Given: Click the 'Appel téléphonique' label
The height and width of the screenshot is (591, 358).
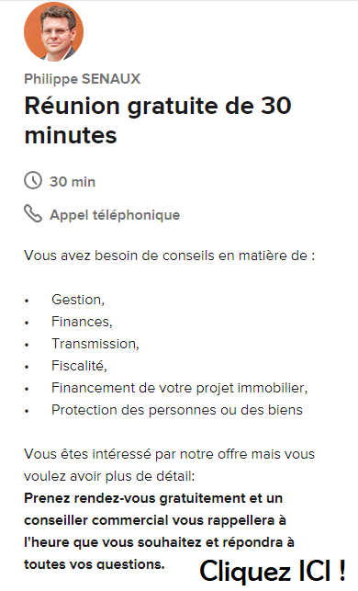Looking at the screenshot, I should [x=115, y=215].
